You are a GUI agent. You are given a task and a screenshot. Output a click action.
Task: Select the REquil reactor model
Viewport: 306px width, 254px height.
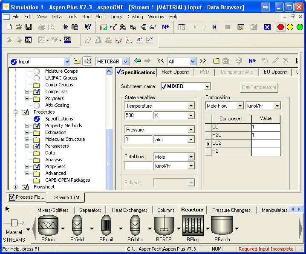(x=106, y=225)
